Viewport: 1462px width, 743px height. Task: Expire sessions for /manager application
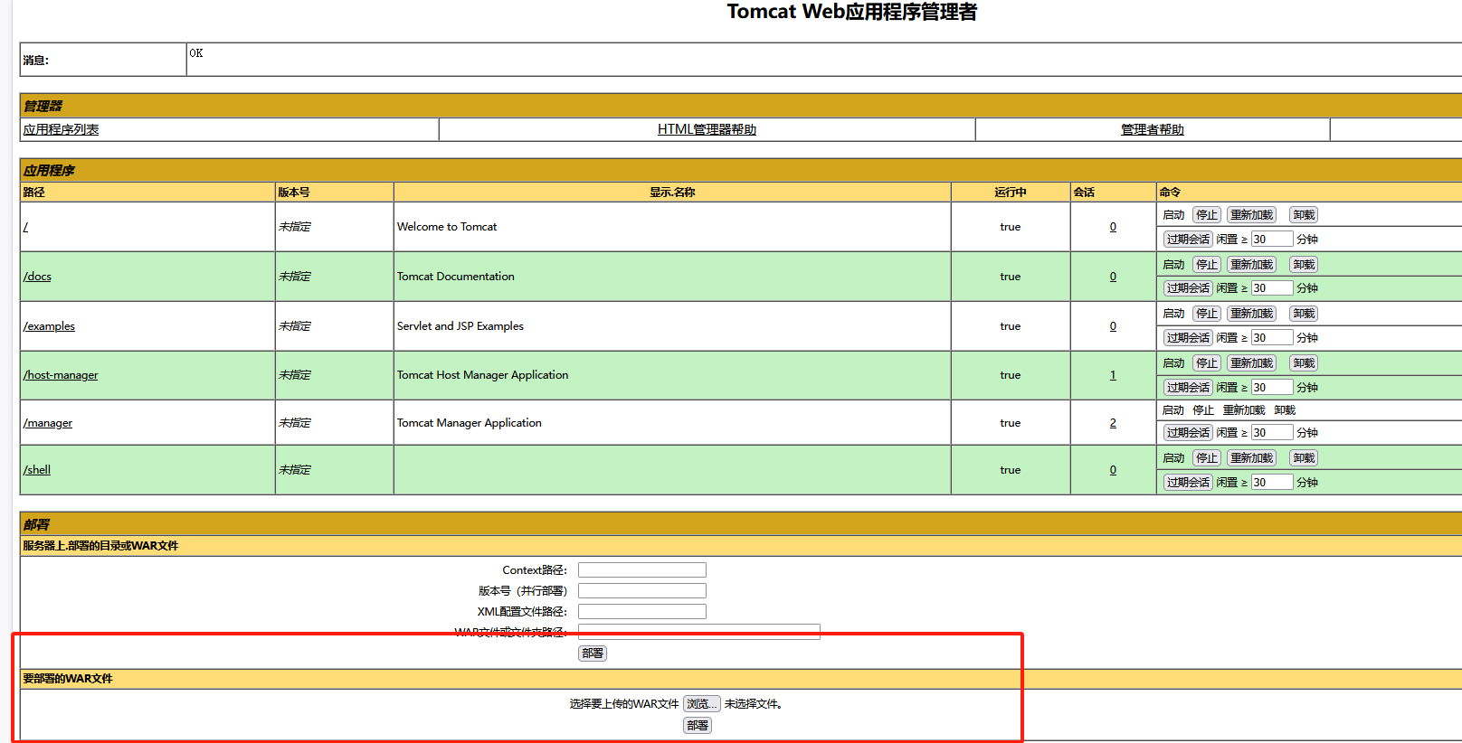1188,433
